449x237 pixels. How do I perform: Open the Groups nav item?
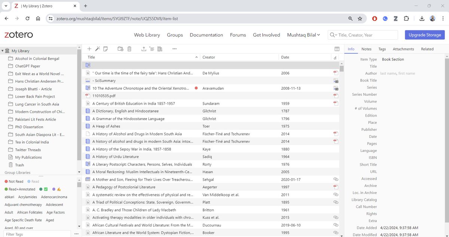point(175,35)
